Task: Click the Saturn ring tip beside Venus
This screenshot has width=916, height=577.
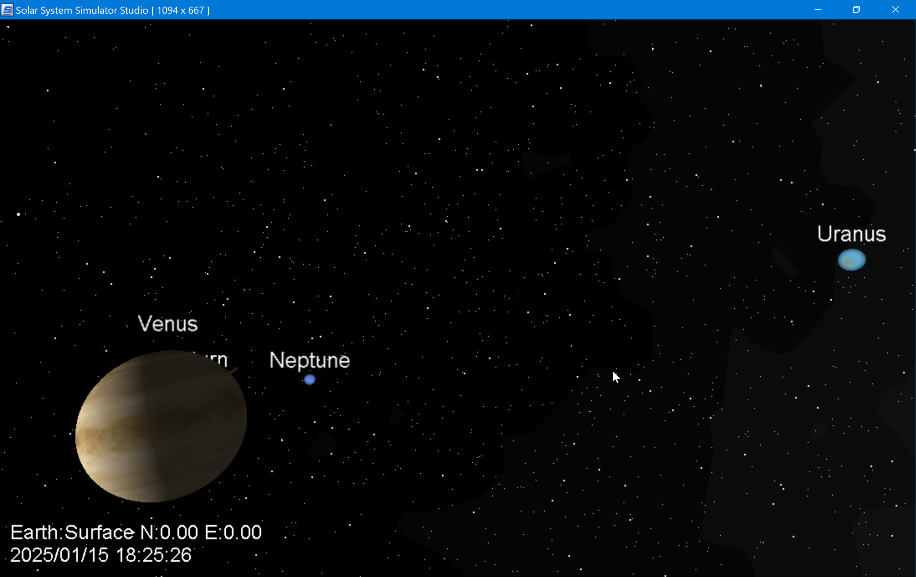Action: [x=234, y=369]
